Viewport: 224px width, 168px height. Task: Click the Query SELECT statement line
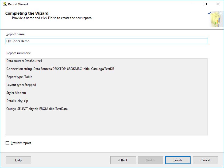tap(37, 109)
